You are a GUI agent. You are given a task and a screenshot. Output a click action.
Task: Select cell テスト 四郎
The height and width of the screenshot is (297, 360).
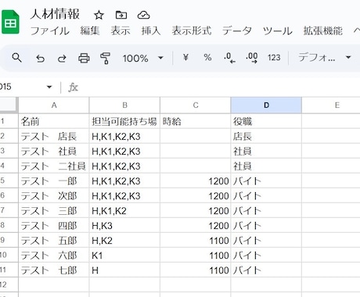click(x=54, y=225)
